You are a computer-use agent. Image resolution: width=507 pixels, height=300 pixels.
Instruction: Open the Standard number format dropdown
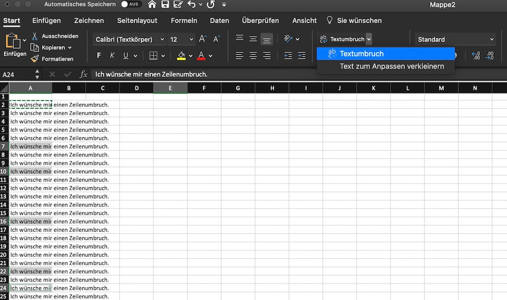454,39
